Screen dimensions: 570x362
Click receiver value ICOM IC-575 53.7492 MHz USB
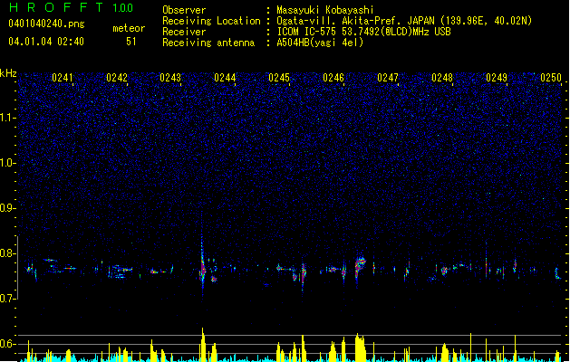click(x=364, y=32)
